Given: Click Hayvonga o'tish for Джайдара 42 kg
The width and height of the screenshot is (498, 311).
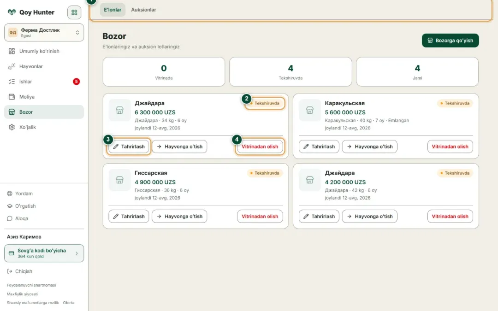Looking at the screenshot, I should [x=370, y=217].
